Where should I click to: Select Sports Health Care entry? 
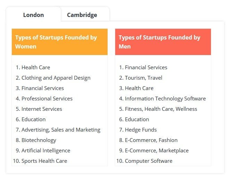pos(44,161)
